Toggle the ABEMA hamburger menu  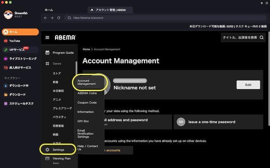47,37
